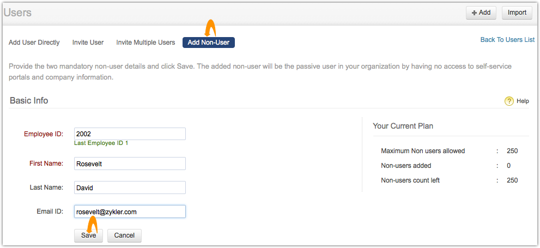Select the Invite Multiple Users tab
The width and height of the screenshot is (540, 248).
pos(145,42)
